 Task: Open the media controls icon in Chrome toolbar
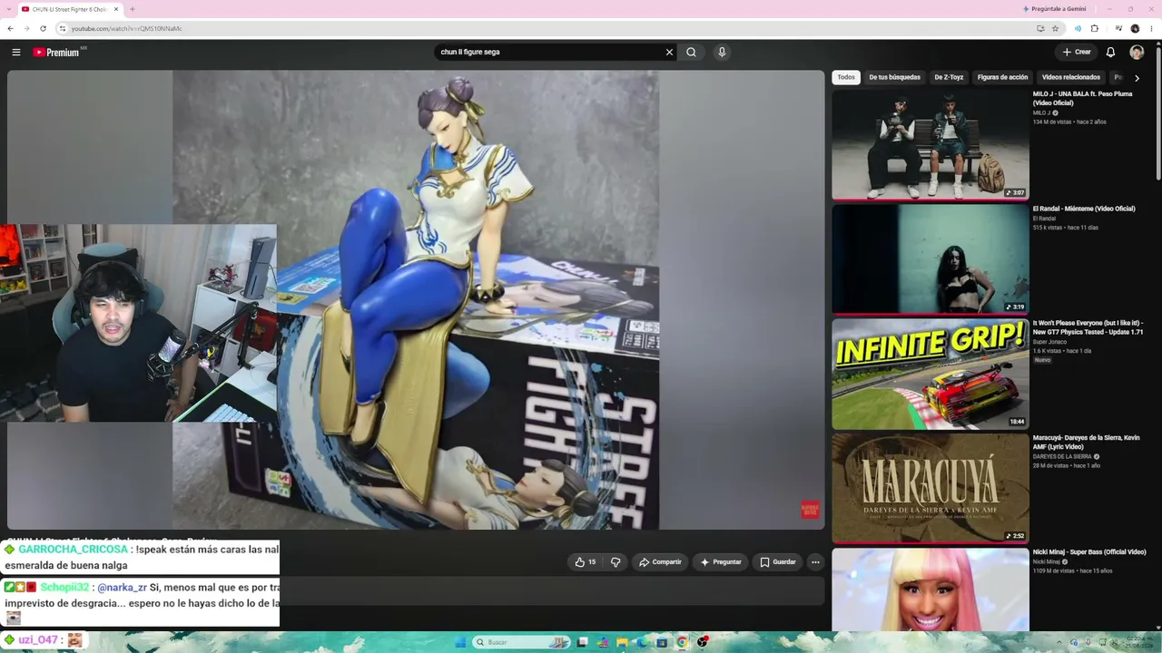(1118, 28)
